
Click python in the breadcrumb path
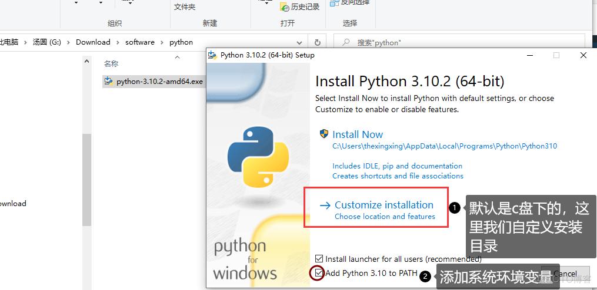click(x=181, y=42)
